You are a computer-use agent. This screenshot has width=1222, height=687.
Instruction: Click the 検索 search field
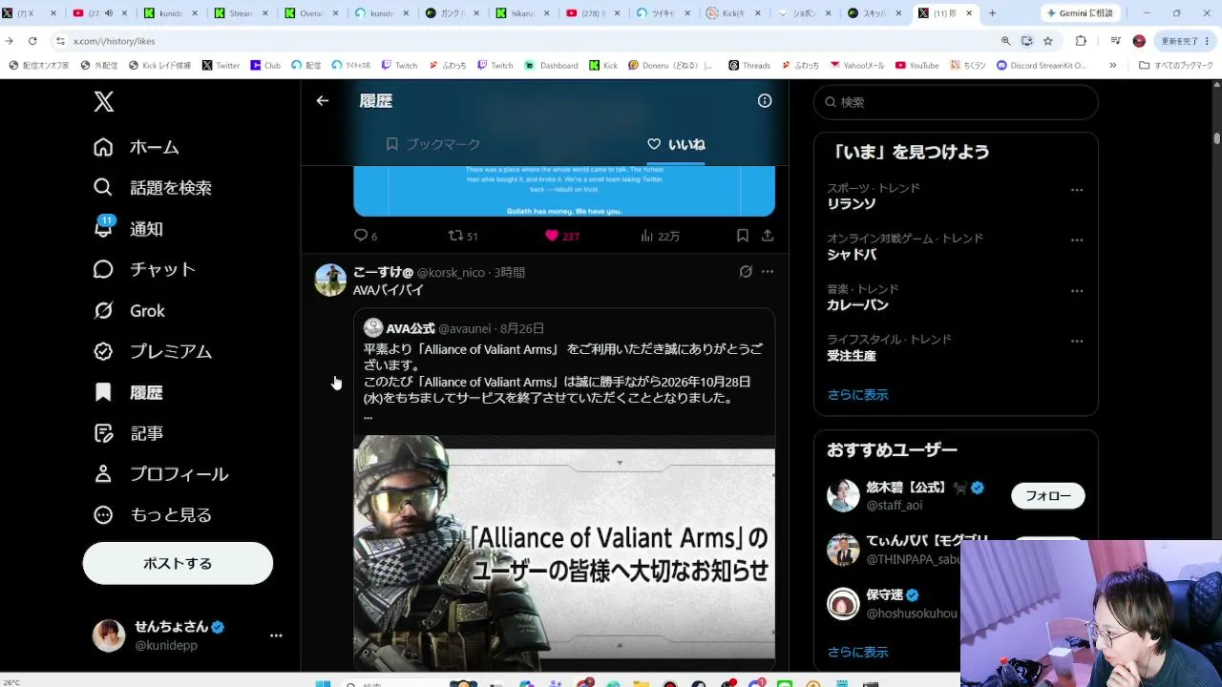click(956, 102)
